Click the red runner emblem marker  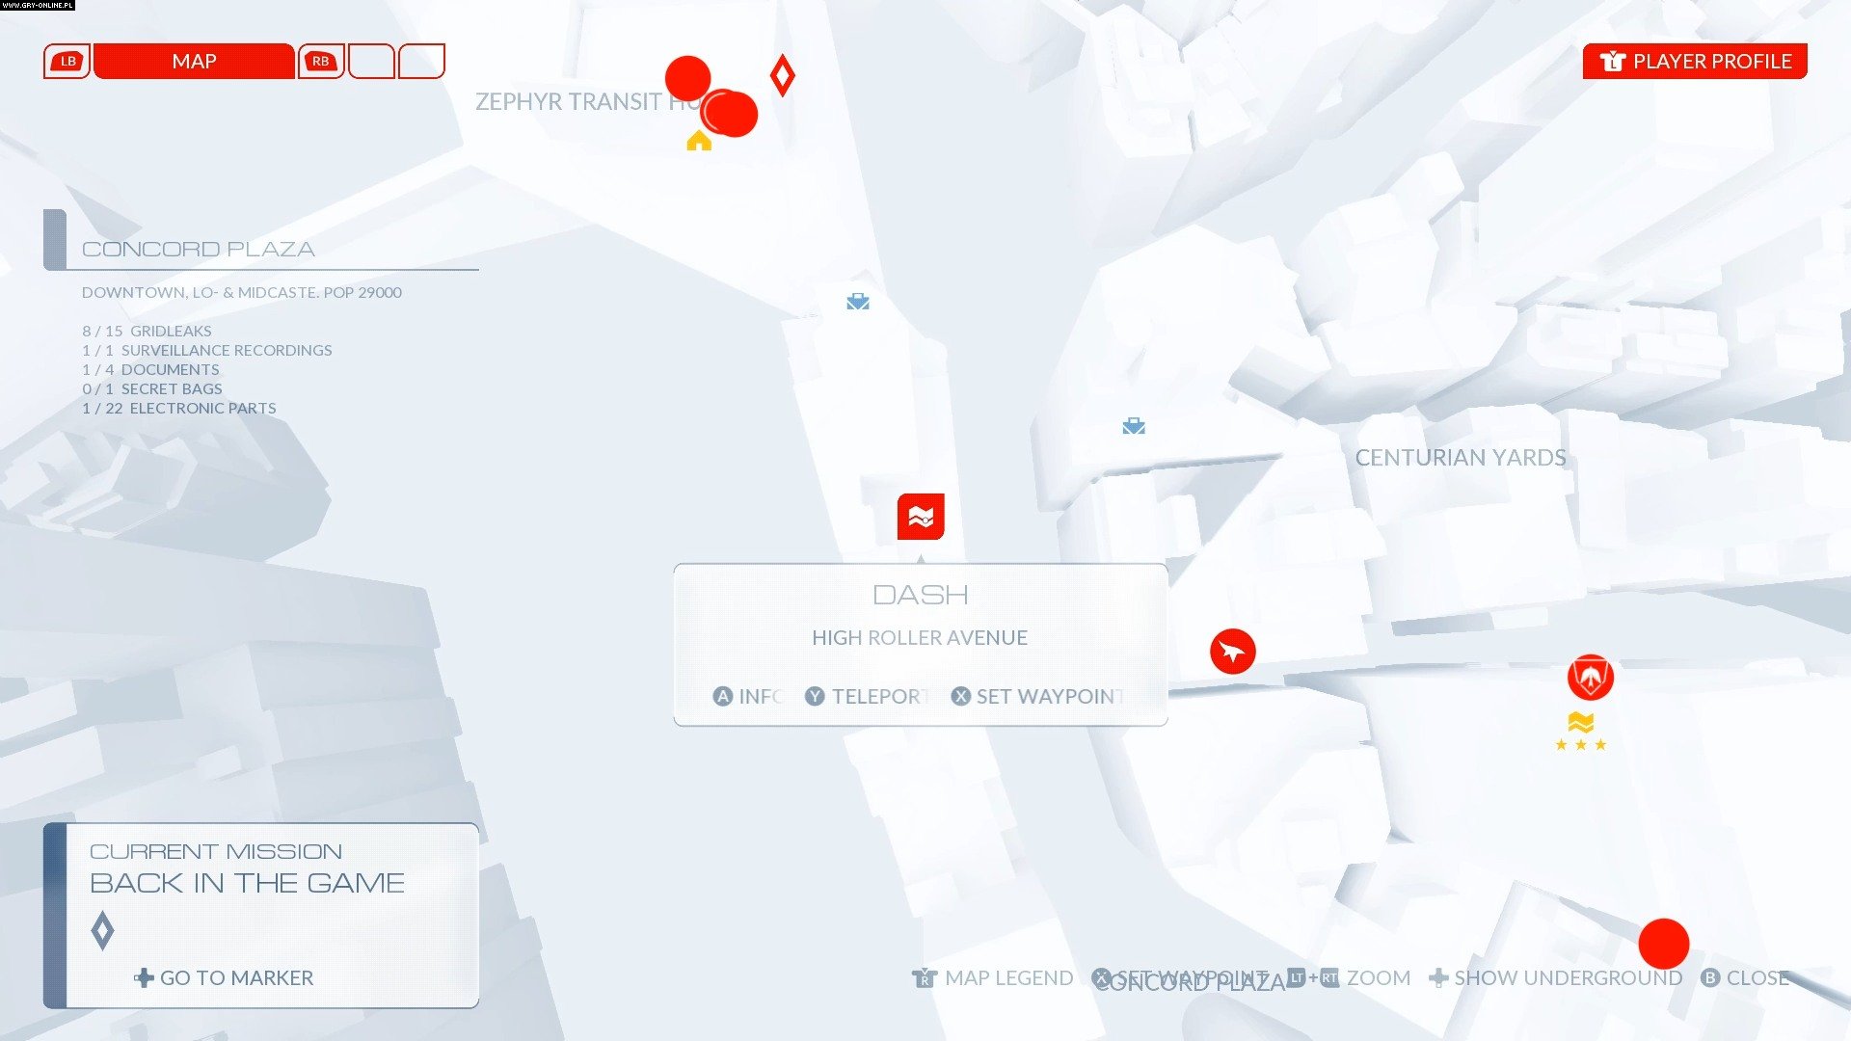[x=1591, y=677]
